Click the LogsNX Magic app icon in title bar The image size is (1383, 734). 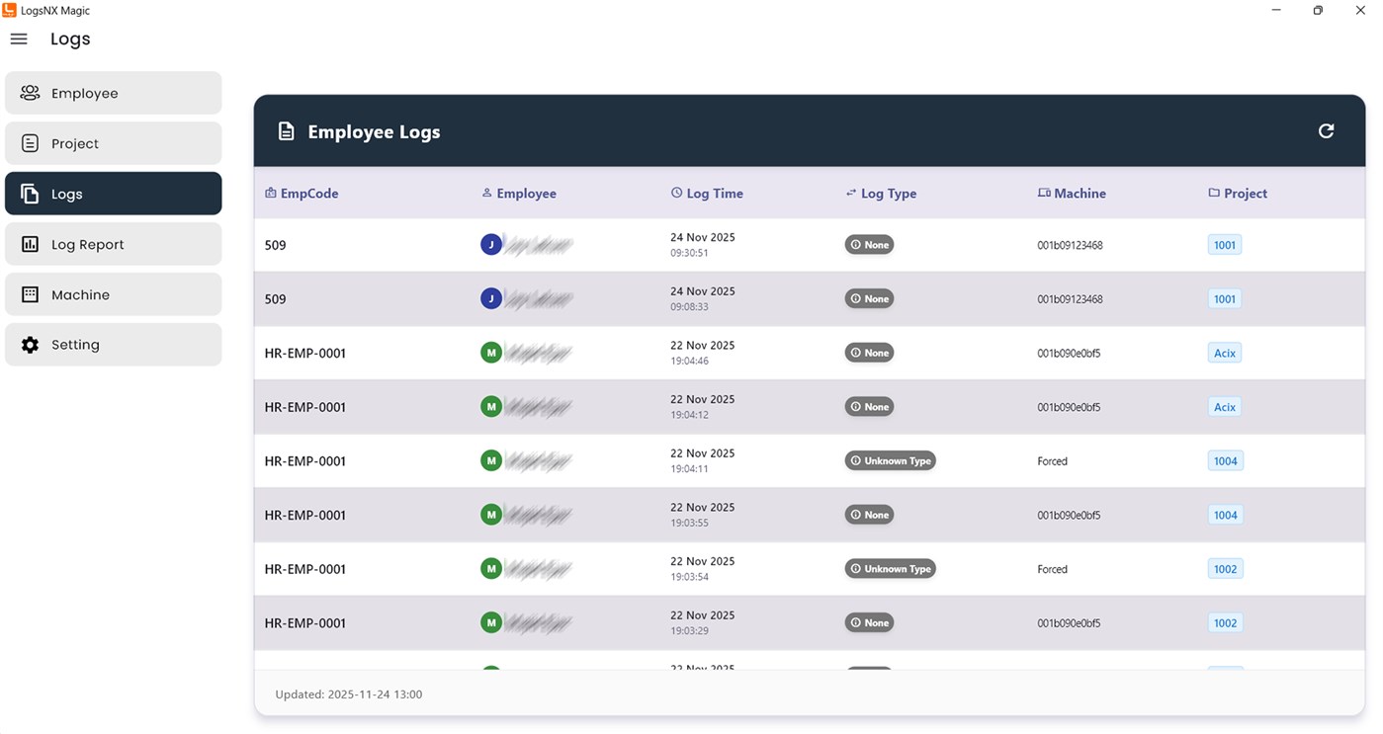coord(9,10)
